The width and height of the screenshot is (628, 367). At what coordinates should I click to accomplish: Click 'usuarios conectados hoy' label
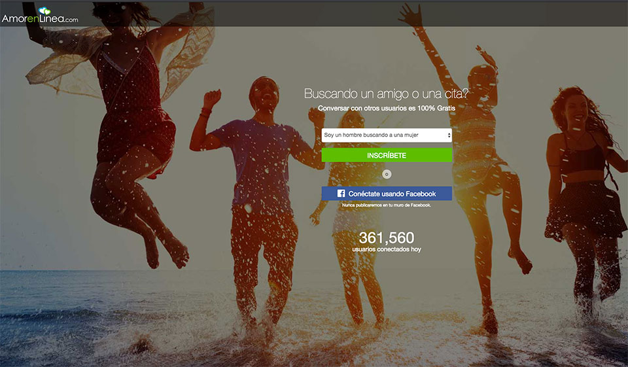click(386, 250)
